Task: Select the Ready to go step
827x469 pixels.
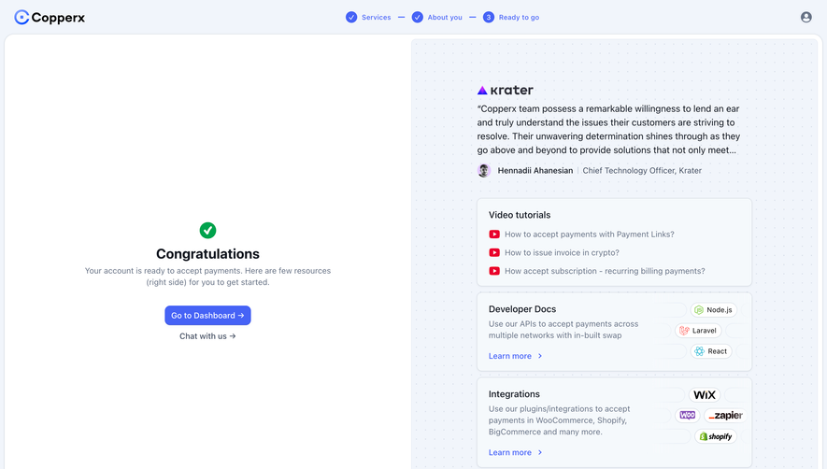Action: tap(511, 18)
